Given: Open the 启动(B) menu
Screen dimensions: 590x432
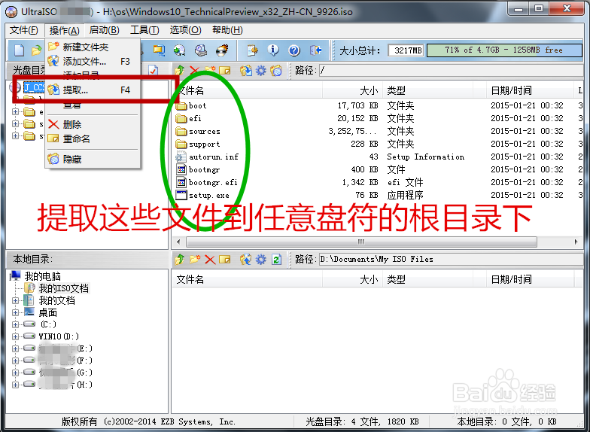Looking at the screenshot, I should (104, 30).
